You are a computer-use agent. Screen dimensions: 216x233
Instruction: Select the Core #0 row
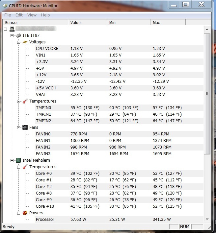pyautogui.click(x=119, y=174)
